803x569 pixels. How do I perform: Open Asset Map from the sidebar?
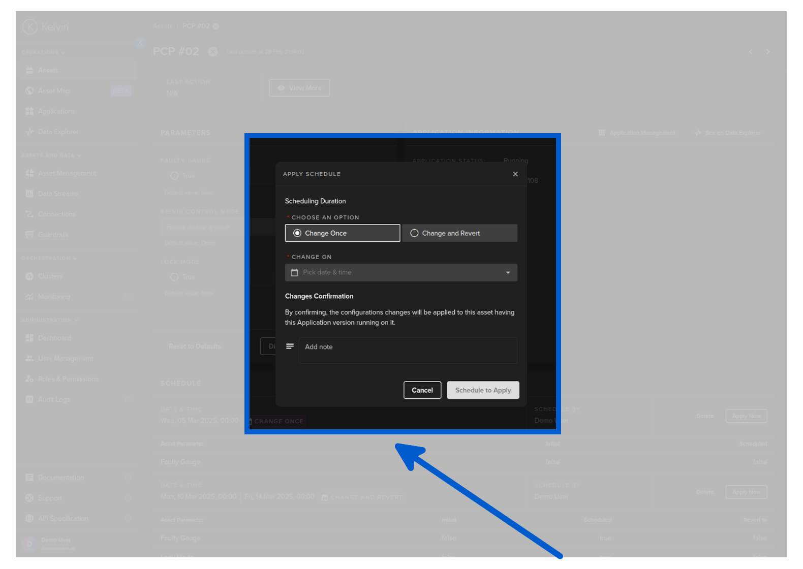tap(54, 91)
